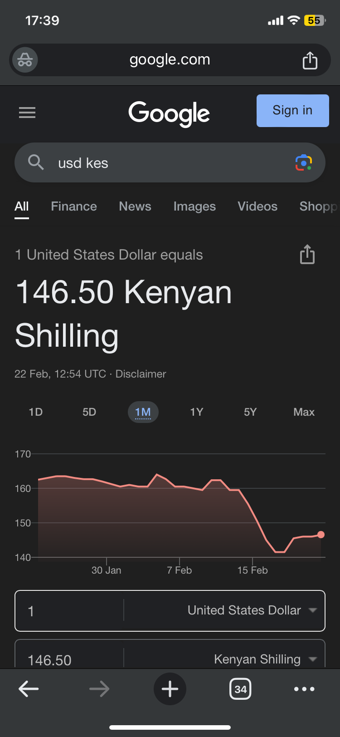This screenshot has width=340, height=737.
Task: Switch to the Finance search tab
Action: pyautogui.click(x=74, y=206)
